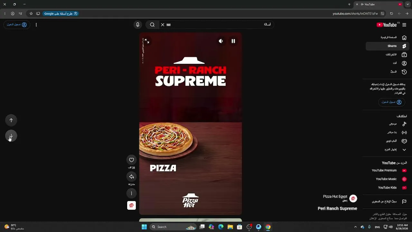Open more actions menu beside the video
Viewport: 412px width, 232px height.
(131, 193)
